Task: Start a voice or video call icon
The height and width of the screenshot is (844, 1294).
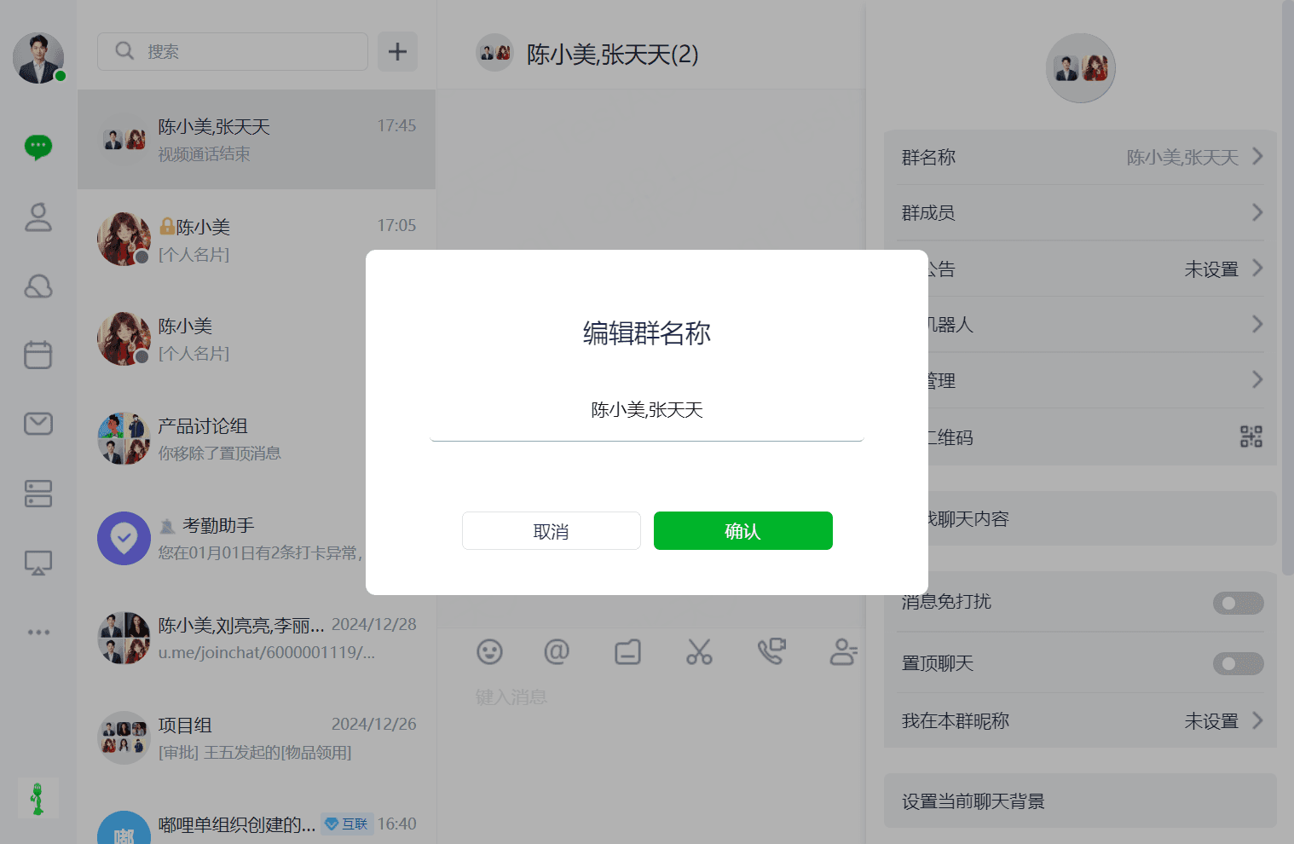Action: point(771,652)
